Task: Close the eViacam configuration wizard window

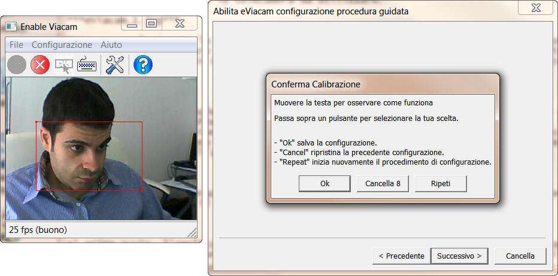Action: pyautogui.click(x=536, y=8)
